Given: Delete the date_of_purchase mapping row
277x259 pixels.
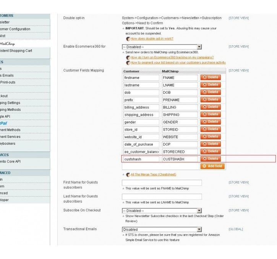Looking at the screenshot, I should (x=211, y=144).
